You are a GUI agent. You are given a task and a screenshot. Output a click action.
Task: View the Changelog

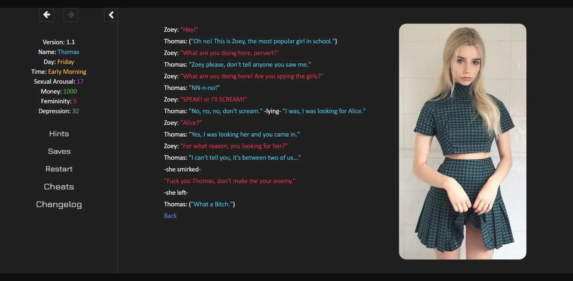[x=59, y=204]
